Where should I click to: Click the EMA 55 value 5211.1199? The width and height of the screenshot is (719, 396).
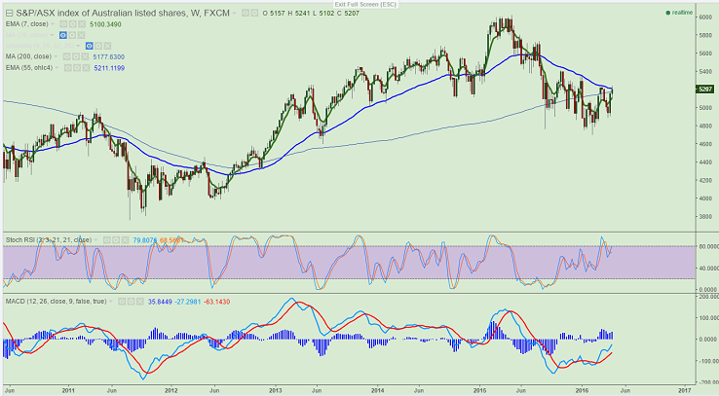[109, 68]
